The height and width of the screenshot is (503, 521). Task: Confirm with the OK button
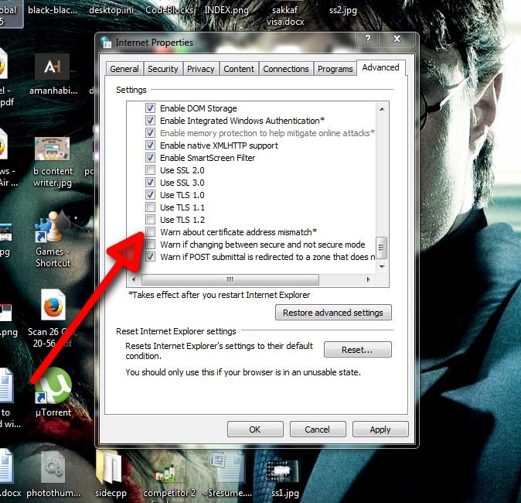pos(255,429)
